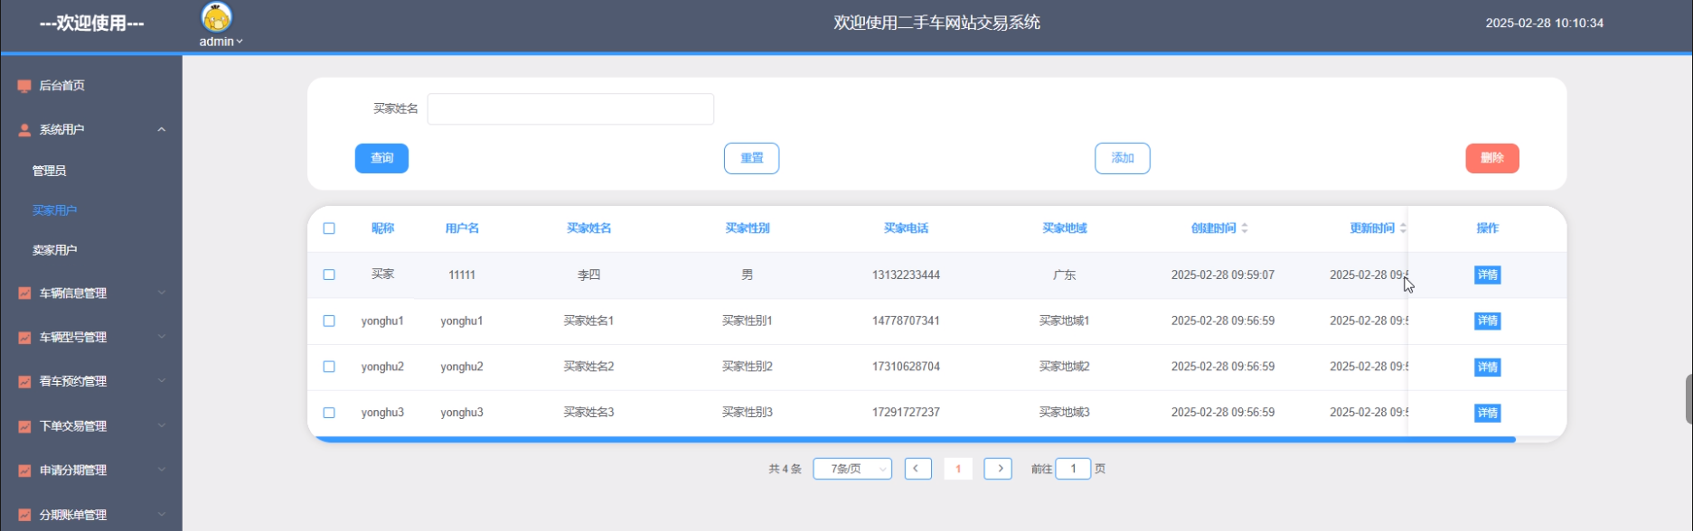The height and width of the screenshot is (531, 1693).
Task: Open 详情 for yonghu1 row
Action: pyautogui.click(x=1487, y=321)
